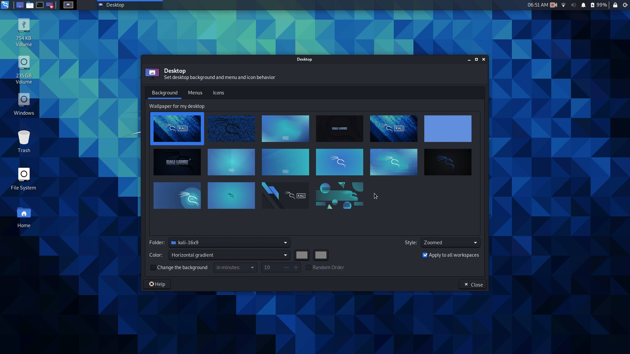Click the volume speaker tray icon

click(x=573, y=5)
